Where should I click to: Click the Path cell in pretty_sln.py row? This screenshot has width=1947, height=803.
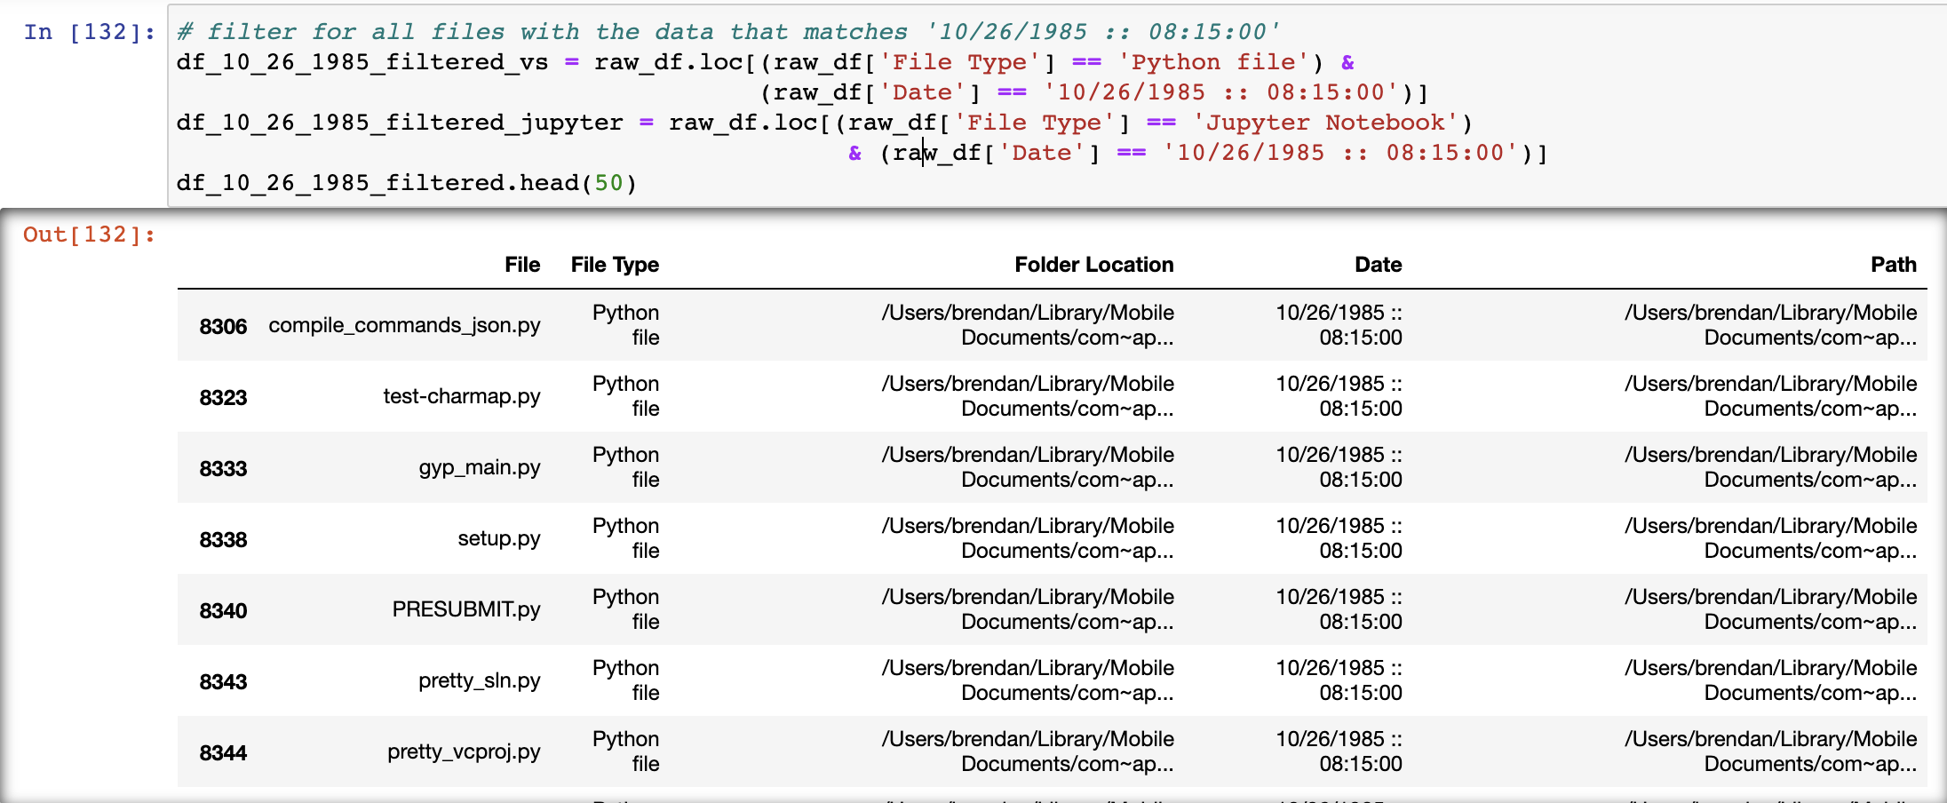pyautogui.click(x=1771, y=680)
